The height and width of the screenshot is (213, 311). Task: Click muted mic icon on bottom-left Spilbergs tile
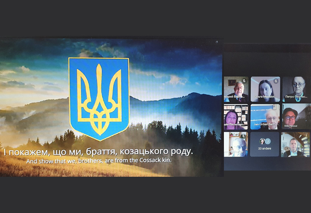click(243, 136)
